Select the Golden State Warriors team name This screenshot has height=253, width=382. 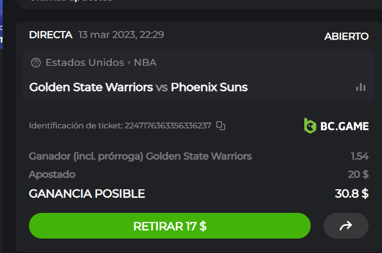(91, 87)
